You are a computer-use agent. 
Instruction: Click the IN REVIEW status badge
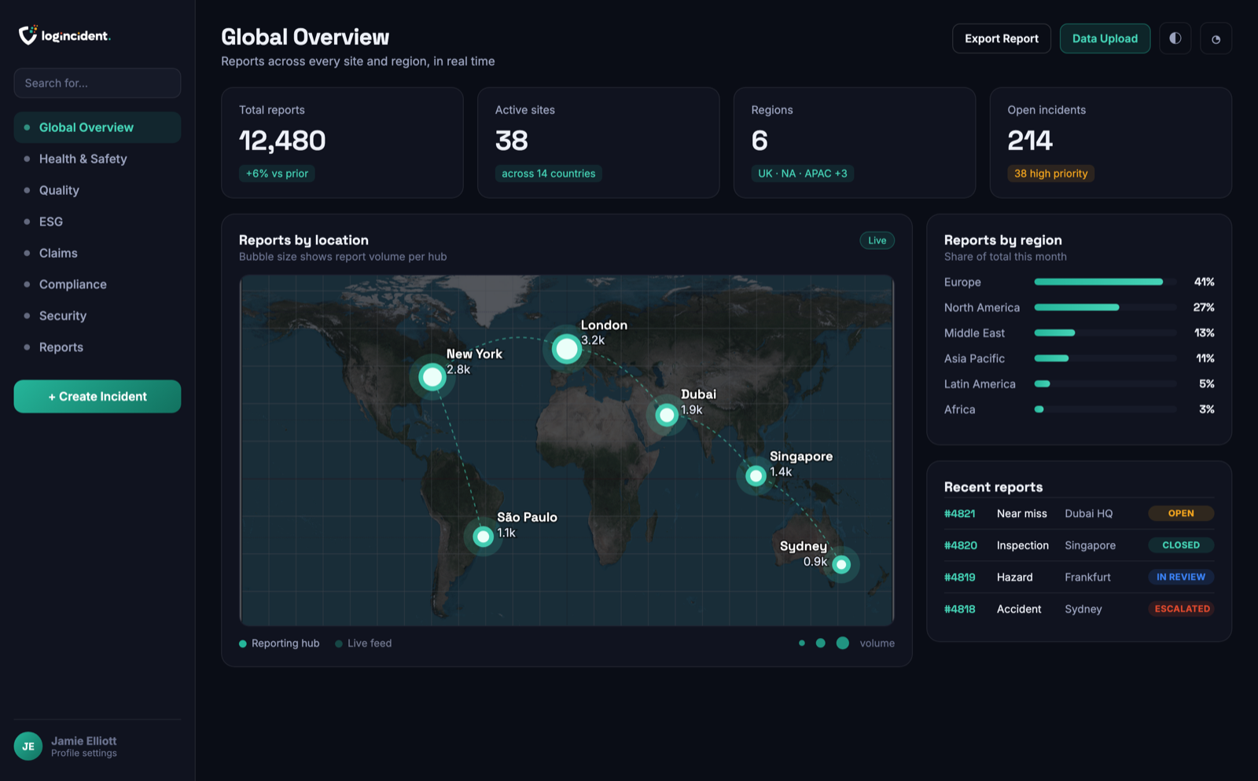click(x=1181, y=577)
